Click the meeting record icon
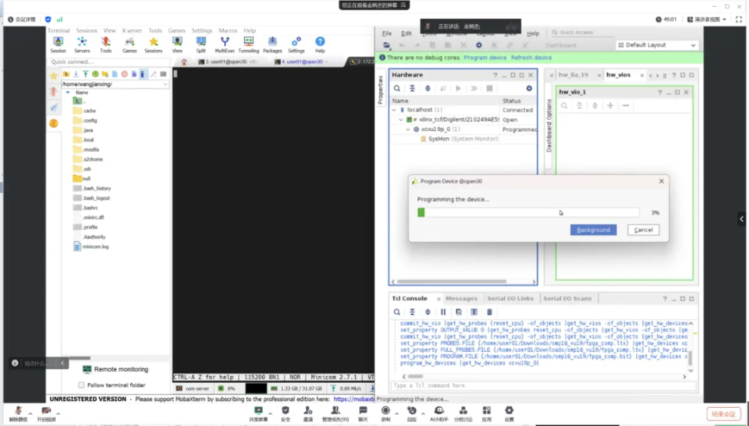The image size is (749, 426). click(385, 414)
